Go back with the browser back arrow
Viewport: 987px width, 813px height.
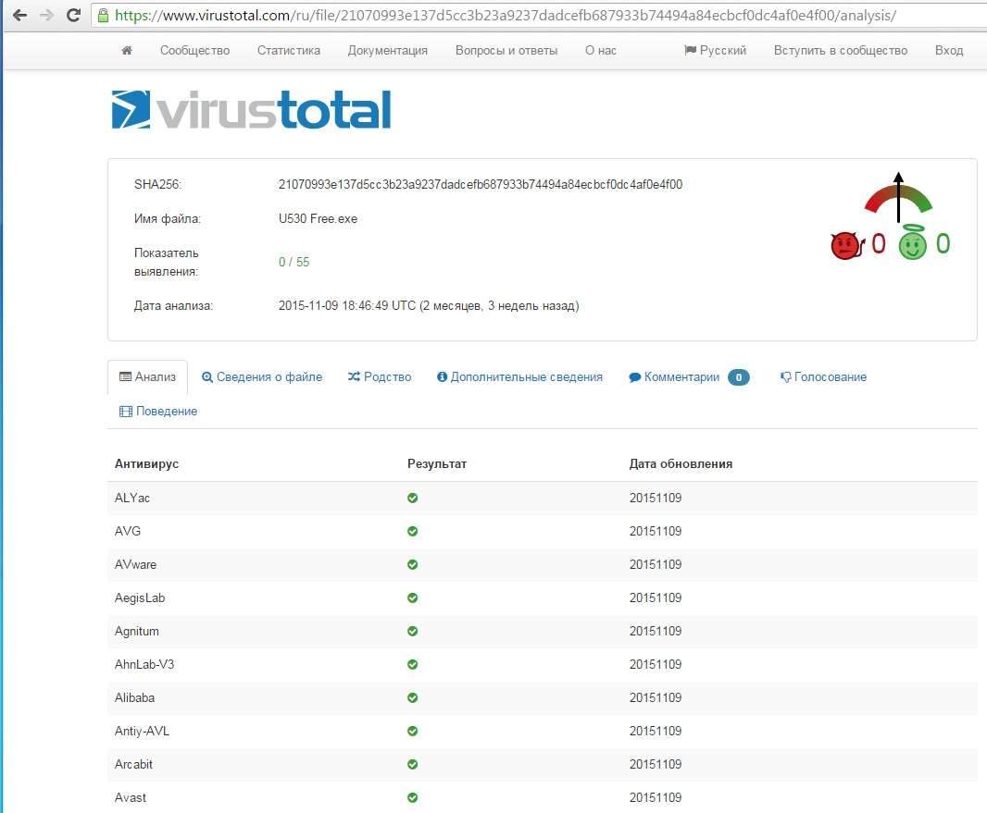(19, 15)
